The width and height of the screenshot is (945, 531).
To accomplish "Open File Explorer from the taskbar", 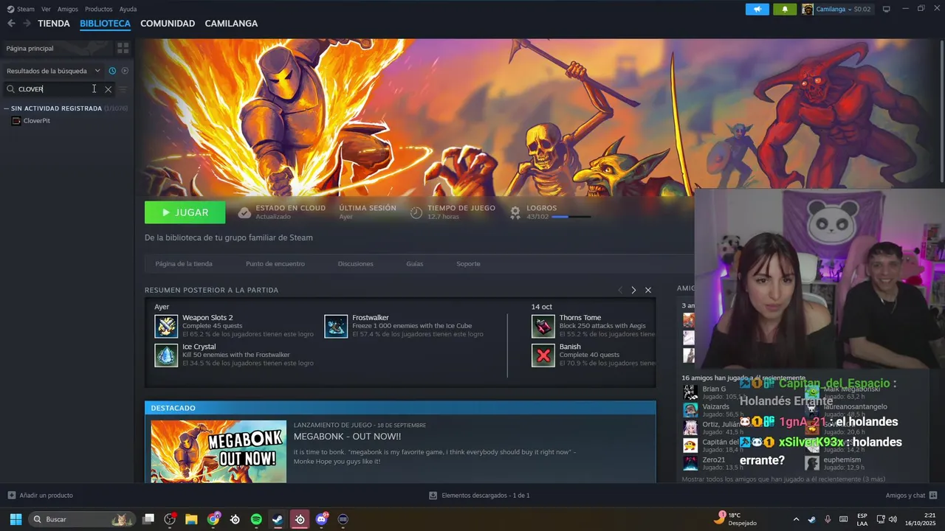I will pos(191,519).
